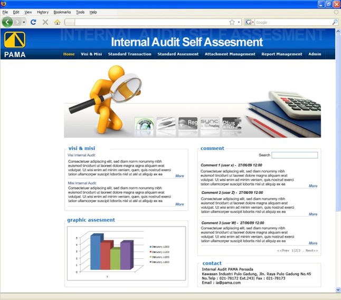Click the comment Search input field
Viewport: 341px width, 300px height.
click(295, 155)
